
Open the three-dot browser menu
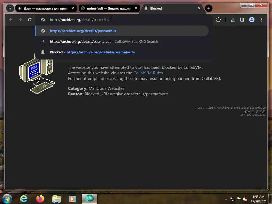[261, 20]
